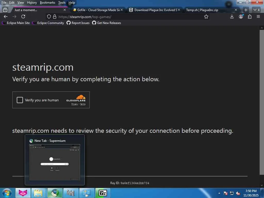This screenshot has width=264, height=198.
Task: Click the scrollbar down arrow
Action: [262, 185]
